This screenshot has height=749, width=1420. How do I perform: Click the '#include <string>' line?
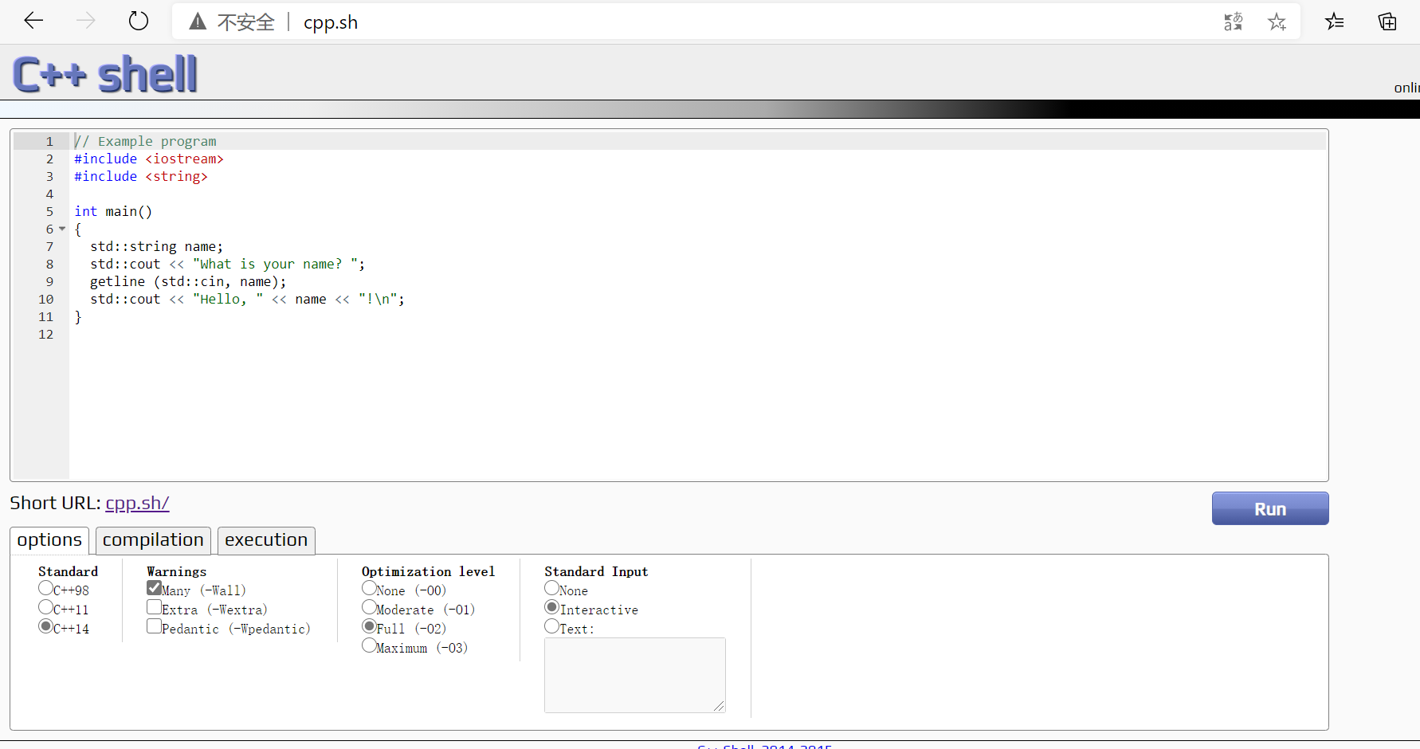(x=141, y=176)
